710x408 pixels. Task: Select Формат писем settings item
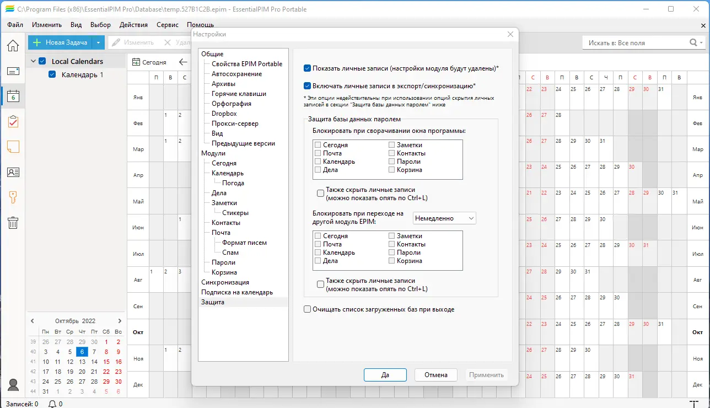(245, 243)
